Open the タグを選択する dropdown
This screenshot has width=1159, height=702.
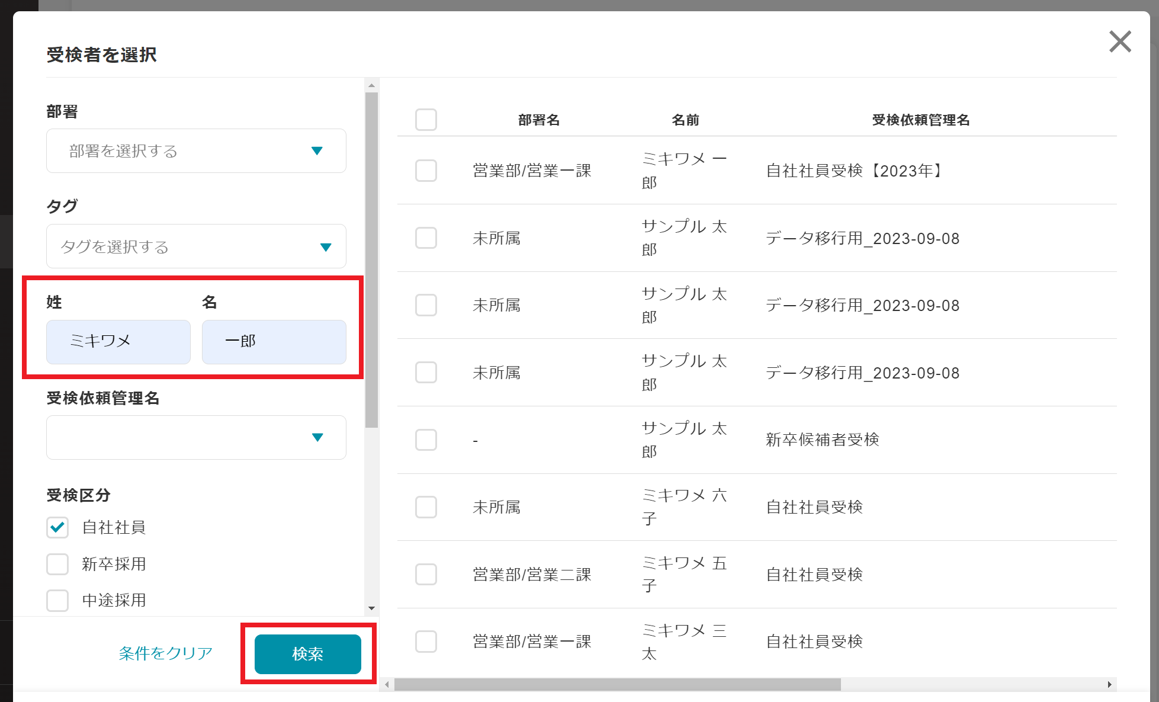point(195,246)
